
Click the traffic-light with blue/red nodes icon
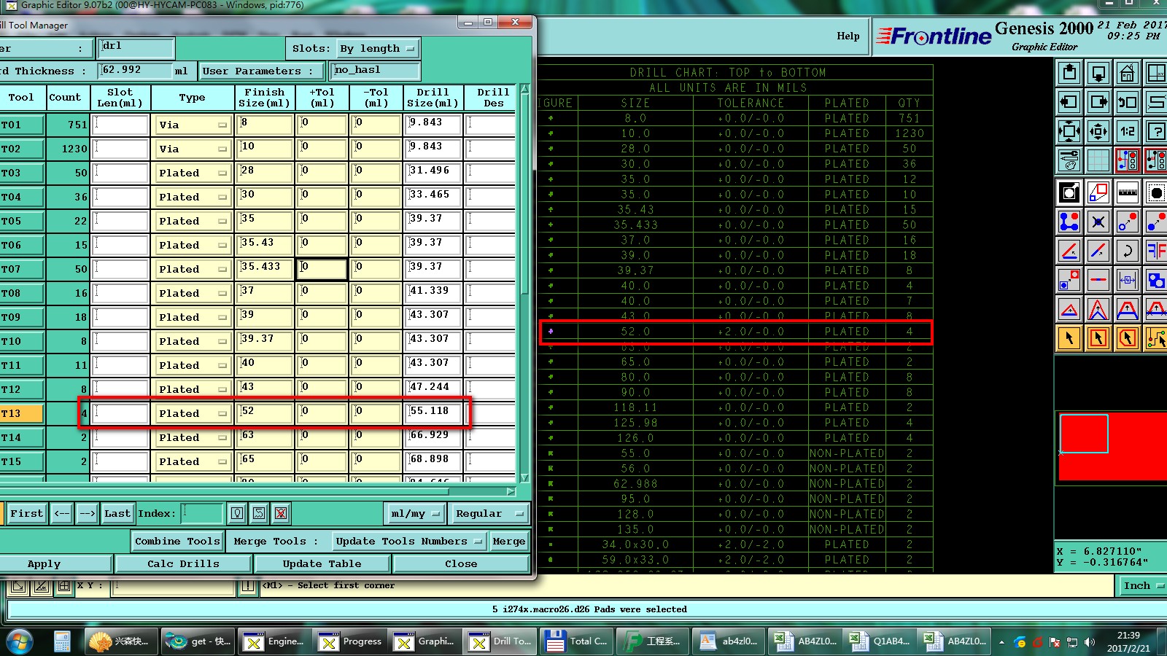click(x=1128, y=160)
